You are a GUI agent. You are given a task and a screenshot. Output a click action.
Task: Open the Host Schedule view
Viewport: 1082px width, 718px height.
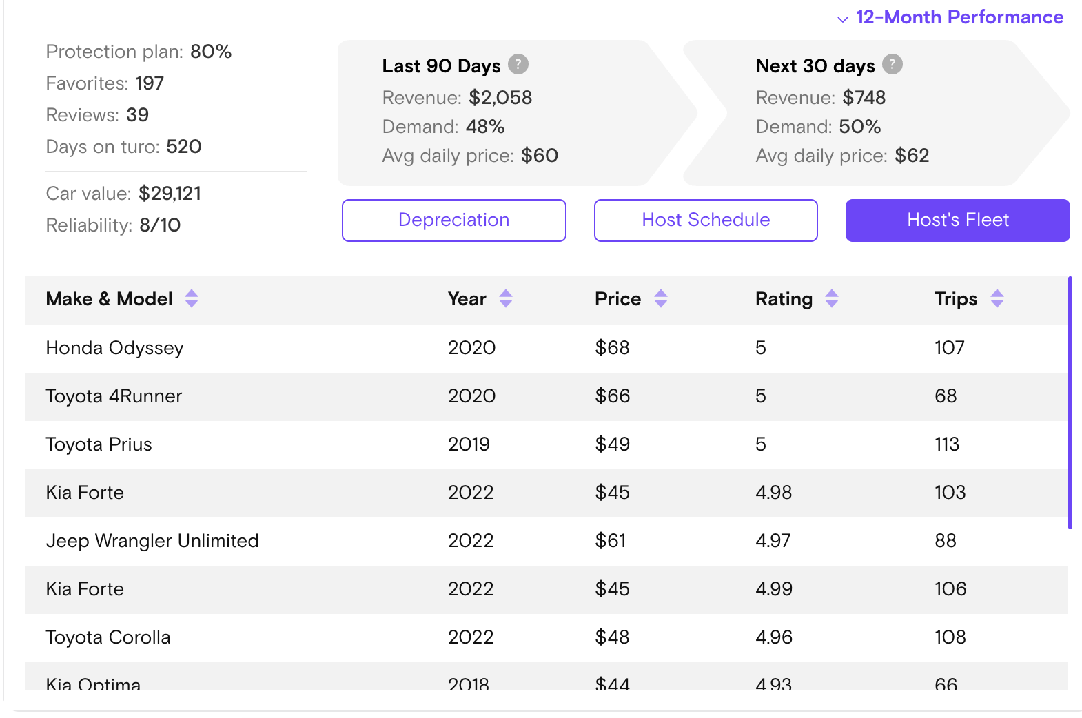[x=706, y=220]
